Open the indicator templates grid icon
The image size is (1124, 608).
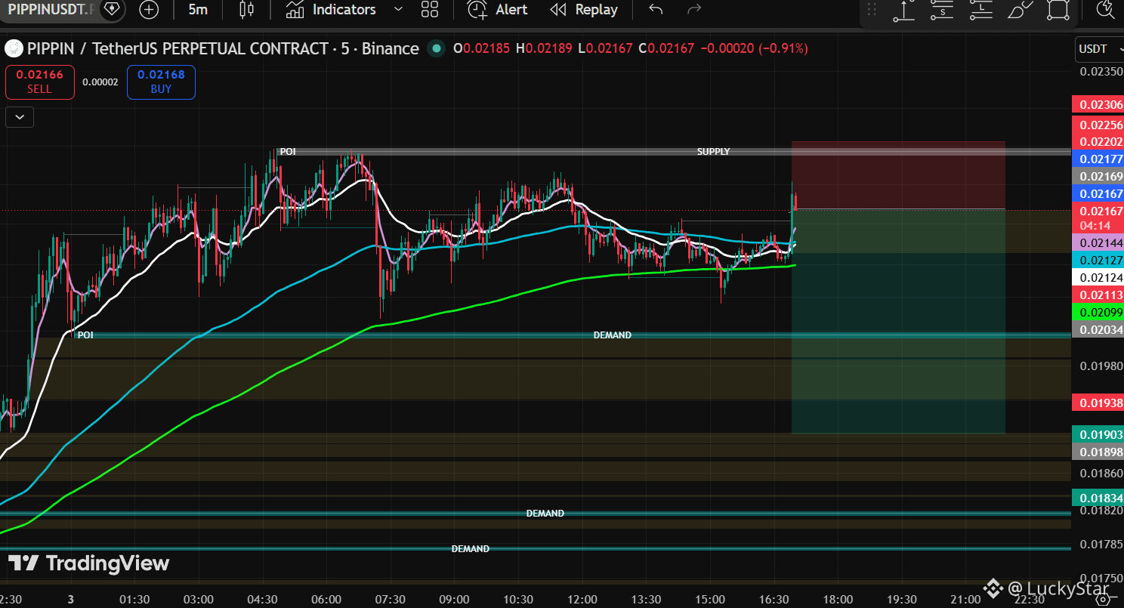click(x=430, y=10)
